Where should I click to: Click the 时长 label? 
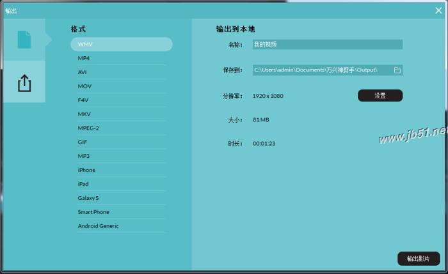point(235,144)
